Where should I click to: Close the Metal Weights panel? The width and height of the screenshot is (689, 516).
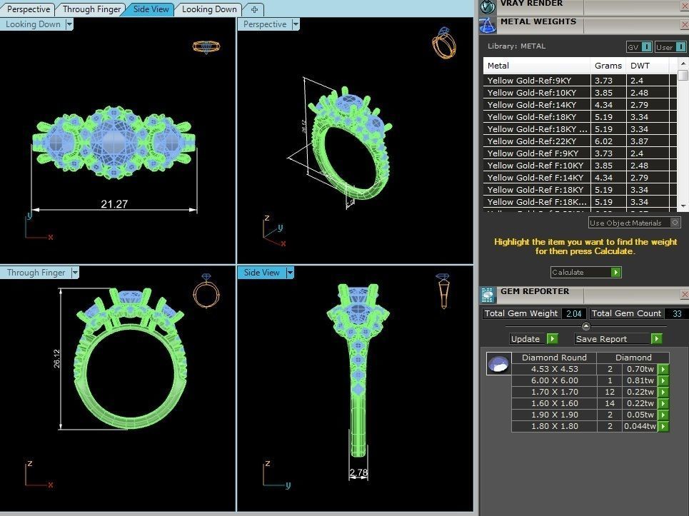(x=685, y=24)
